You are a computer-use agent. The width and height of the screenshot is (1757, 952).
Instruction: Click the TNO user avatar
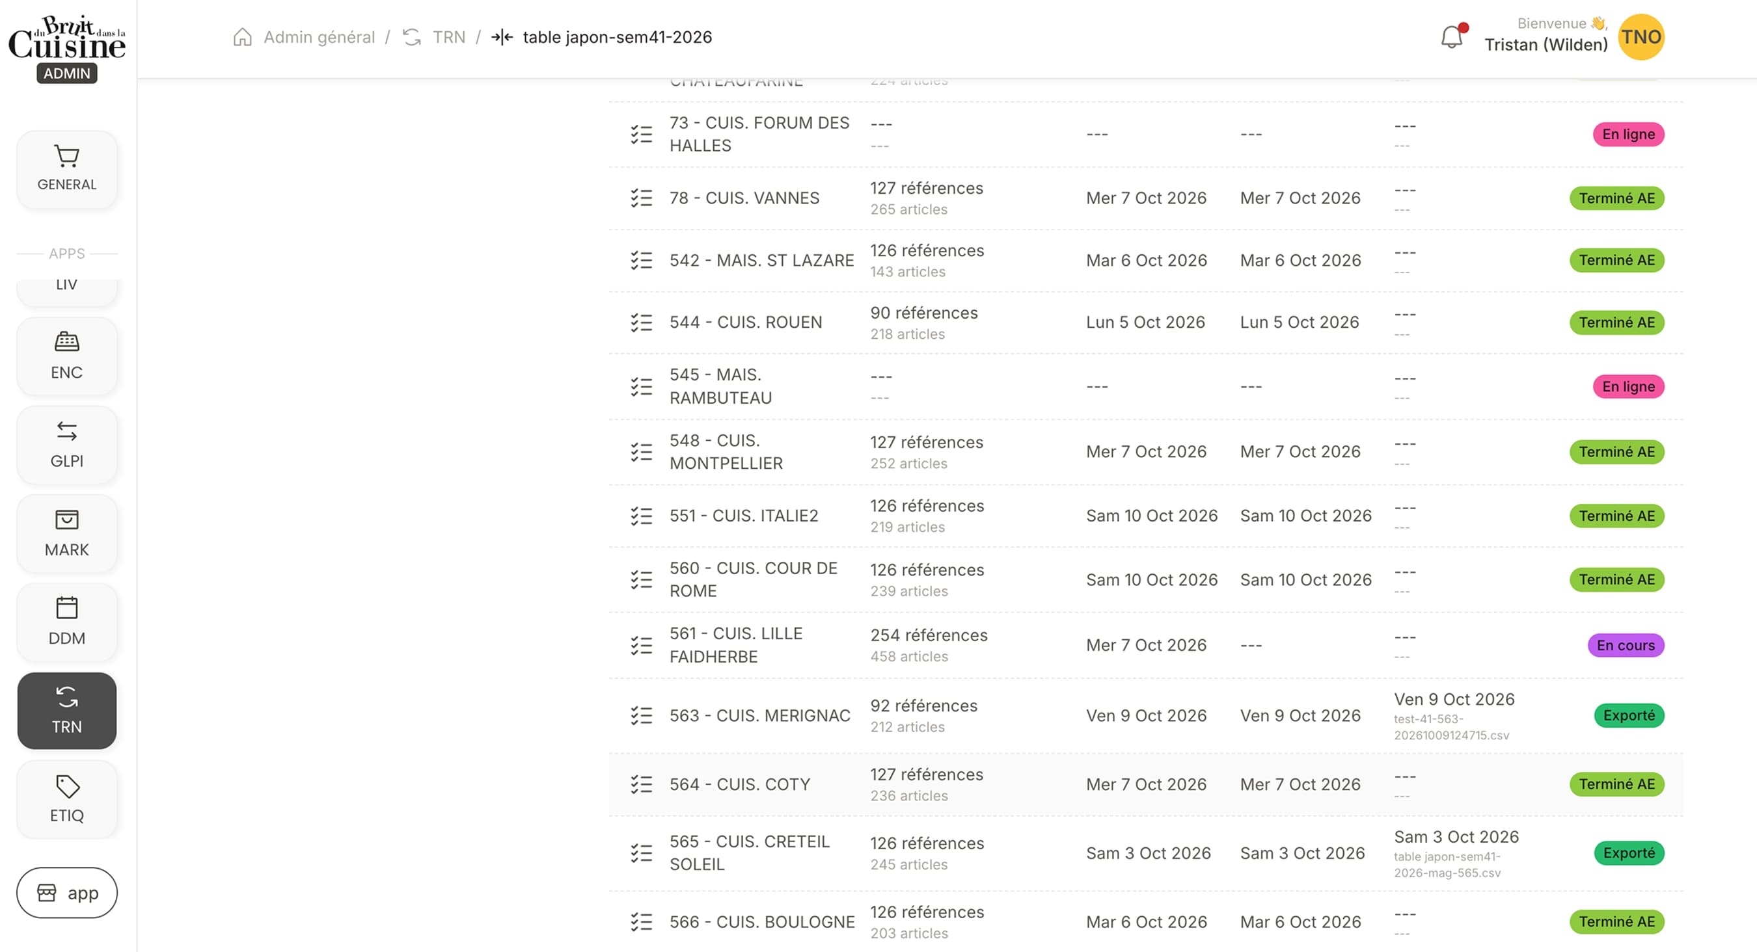pyautogui.click(x=1641, y=37)
